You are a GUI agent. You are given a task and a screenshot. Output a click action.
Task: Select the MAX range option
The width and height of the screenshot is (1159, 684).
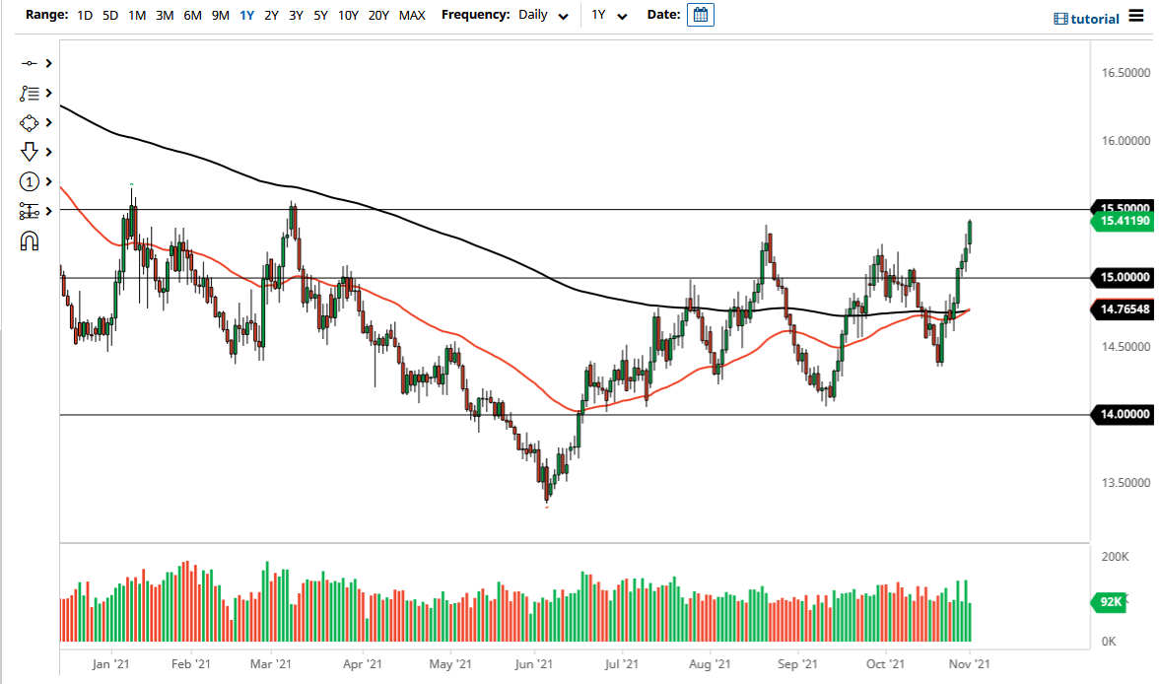click(412, 16)
